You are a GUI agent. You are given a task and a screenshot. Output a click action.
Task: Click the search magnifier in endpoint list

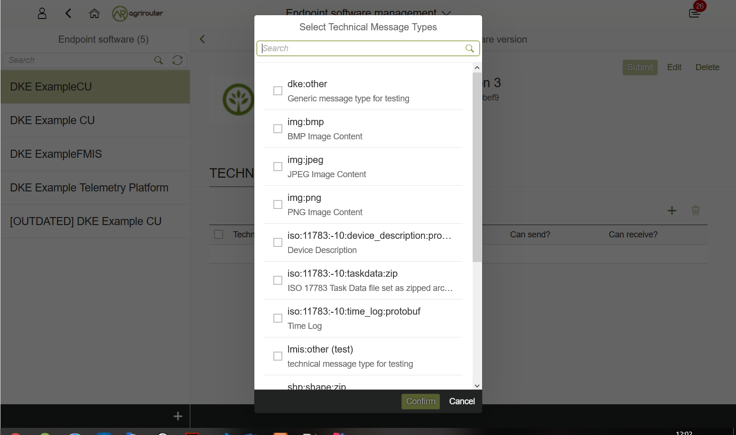tap(158, 60)
